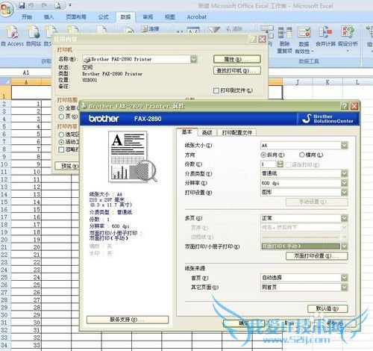Open the Acrobat ribbon tab
Viewport: 373px width, 351px height.
pos(196,17)
